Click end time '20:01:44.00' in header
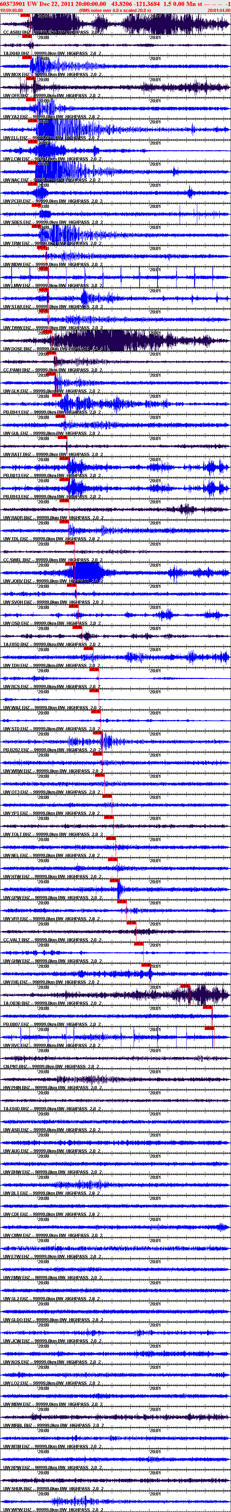The image size is (231, 1512). click(218, 11)
